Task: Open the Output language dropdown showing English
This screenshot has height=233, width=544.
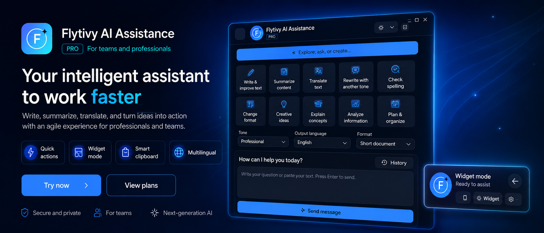Action: 322,143
